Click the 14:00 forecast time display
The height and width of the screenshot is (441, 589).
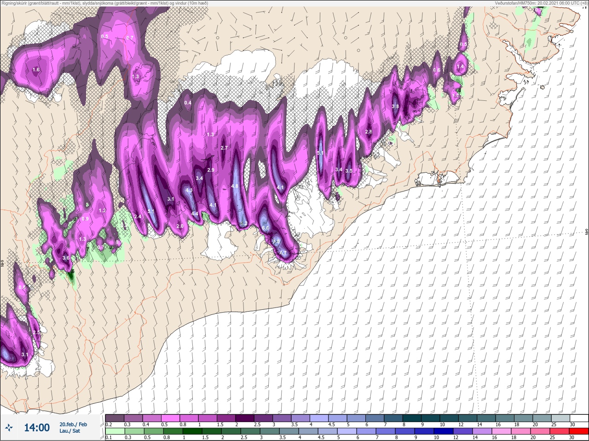[x=37, y=428]
